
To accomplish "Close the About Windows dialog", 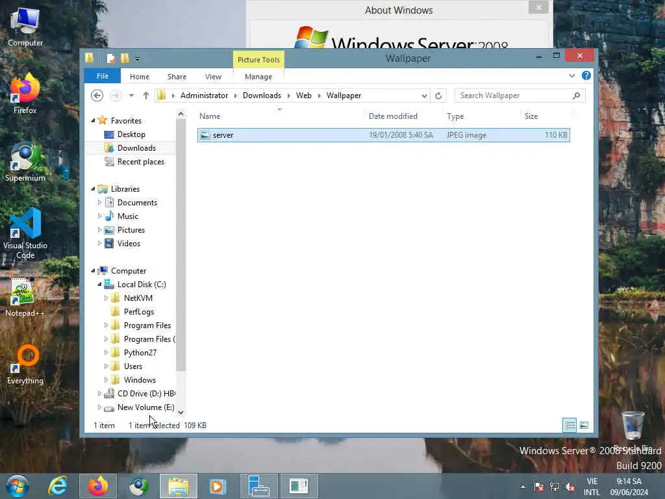I will (x=538, y=7).
